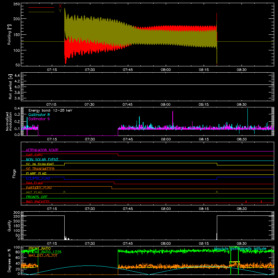Click the 'GAP_FLAG' label

pos(34,155)
